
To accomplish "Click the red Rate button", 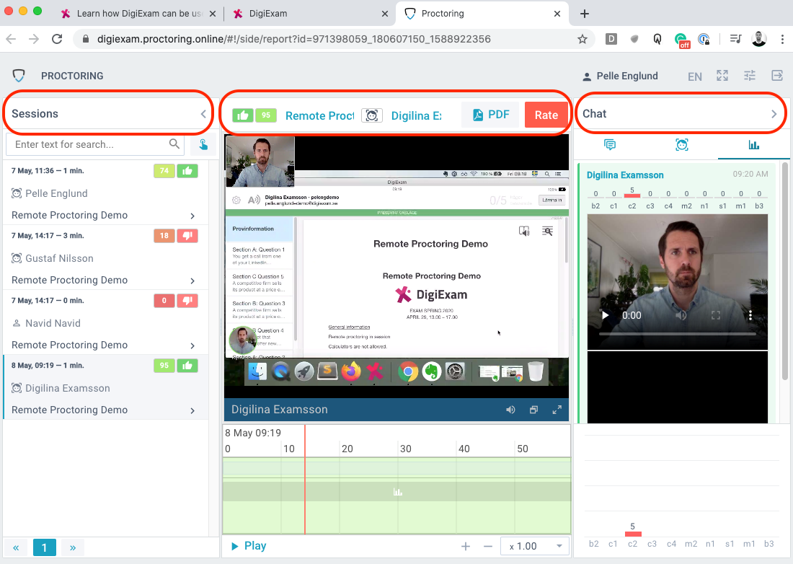I will point(546,115).
